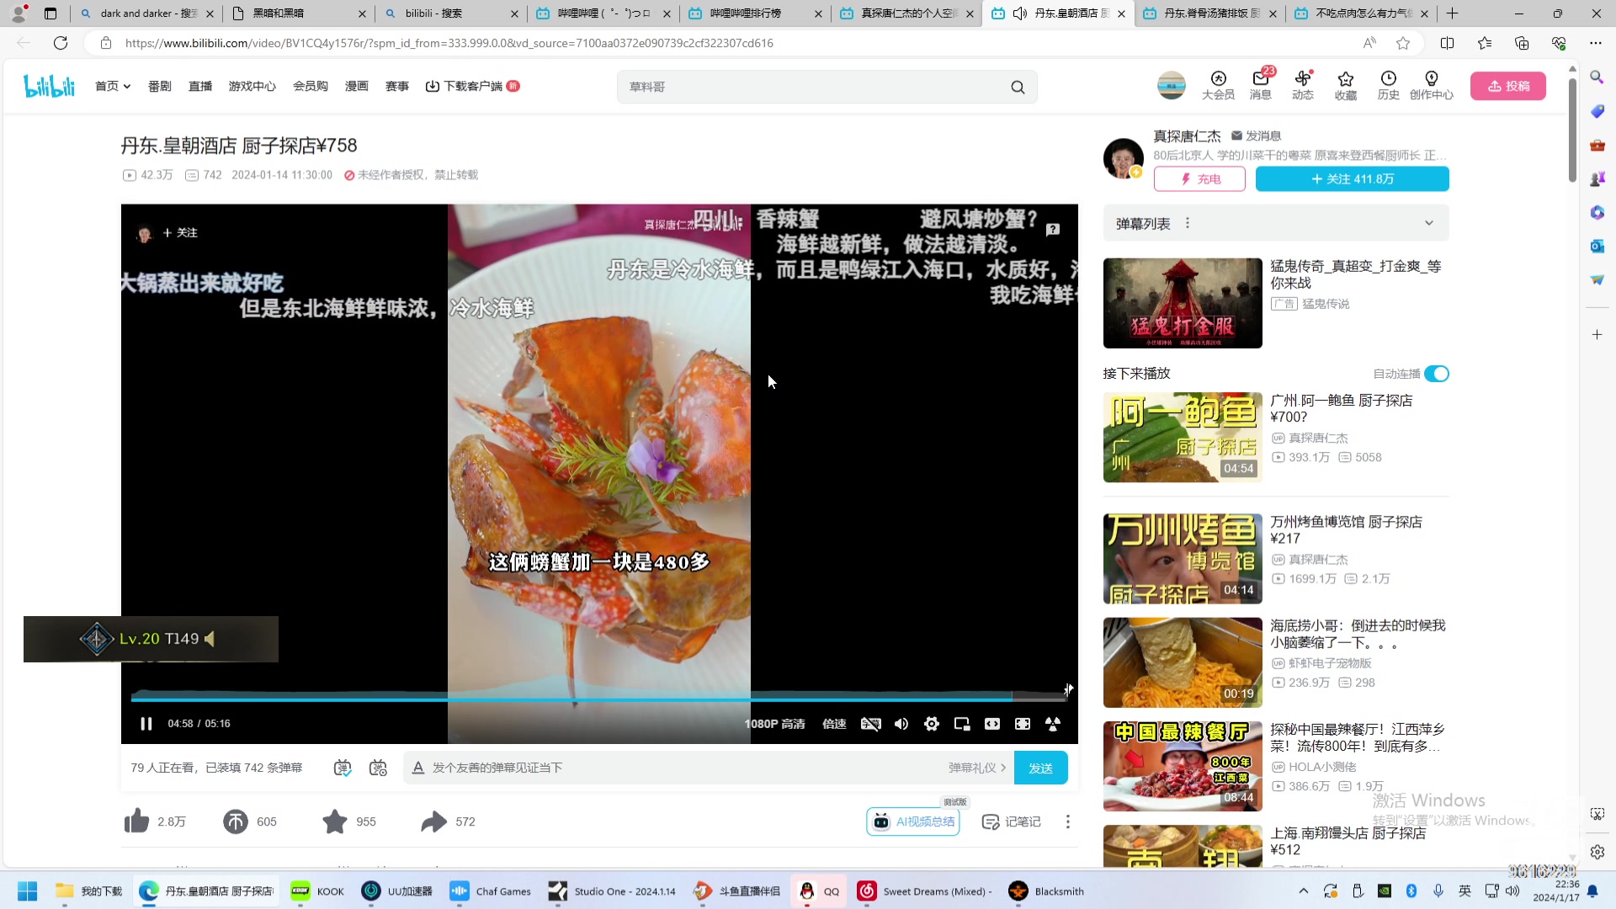
Task: Open 漫画 menu item
Action: click(357, 86)
